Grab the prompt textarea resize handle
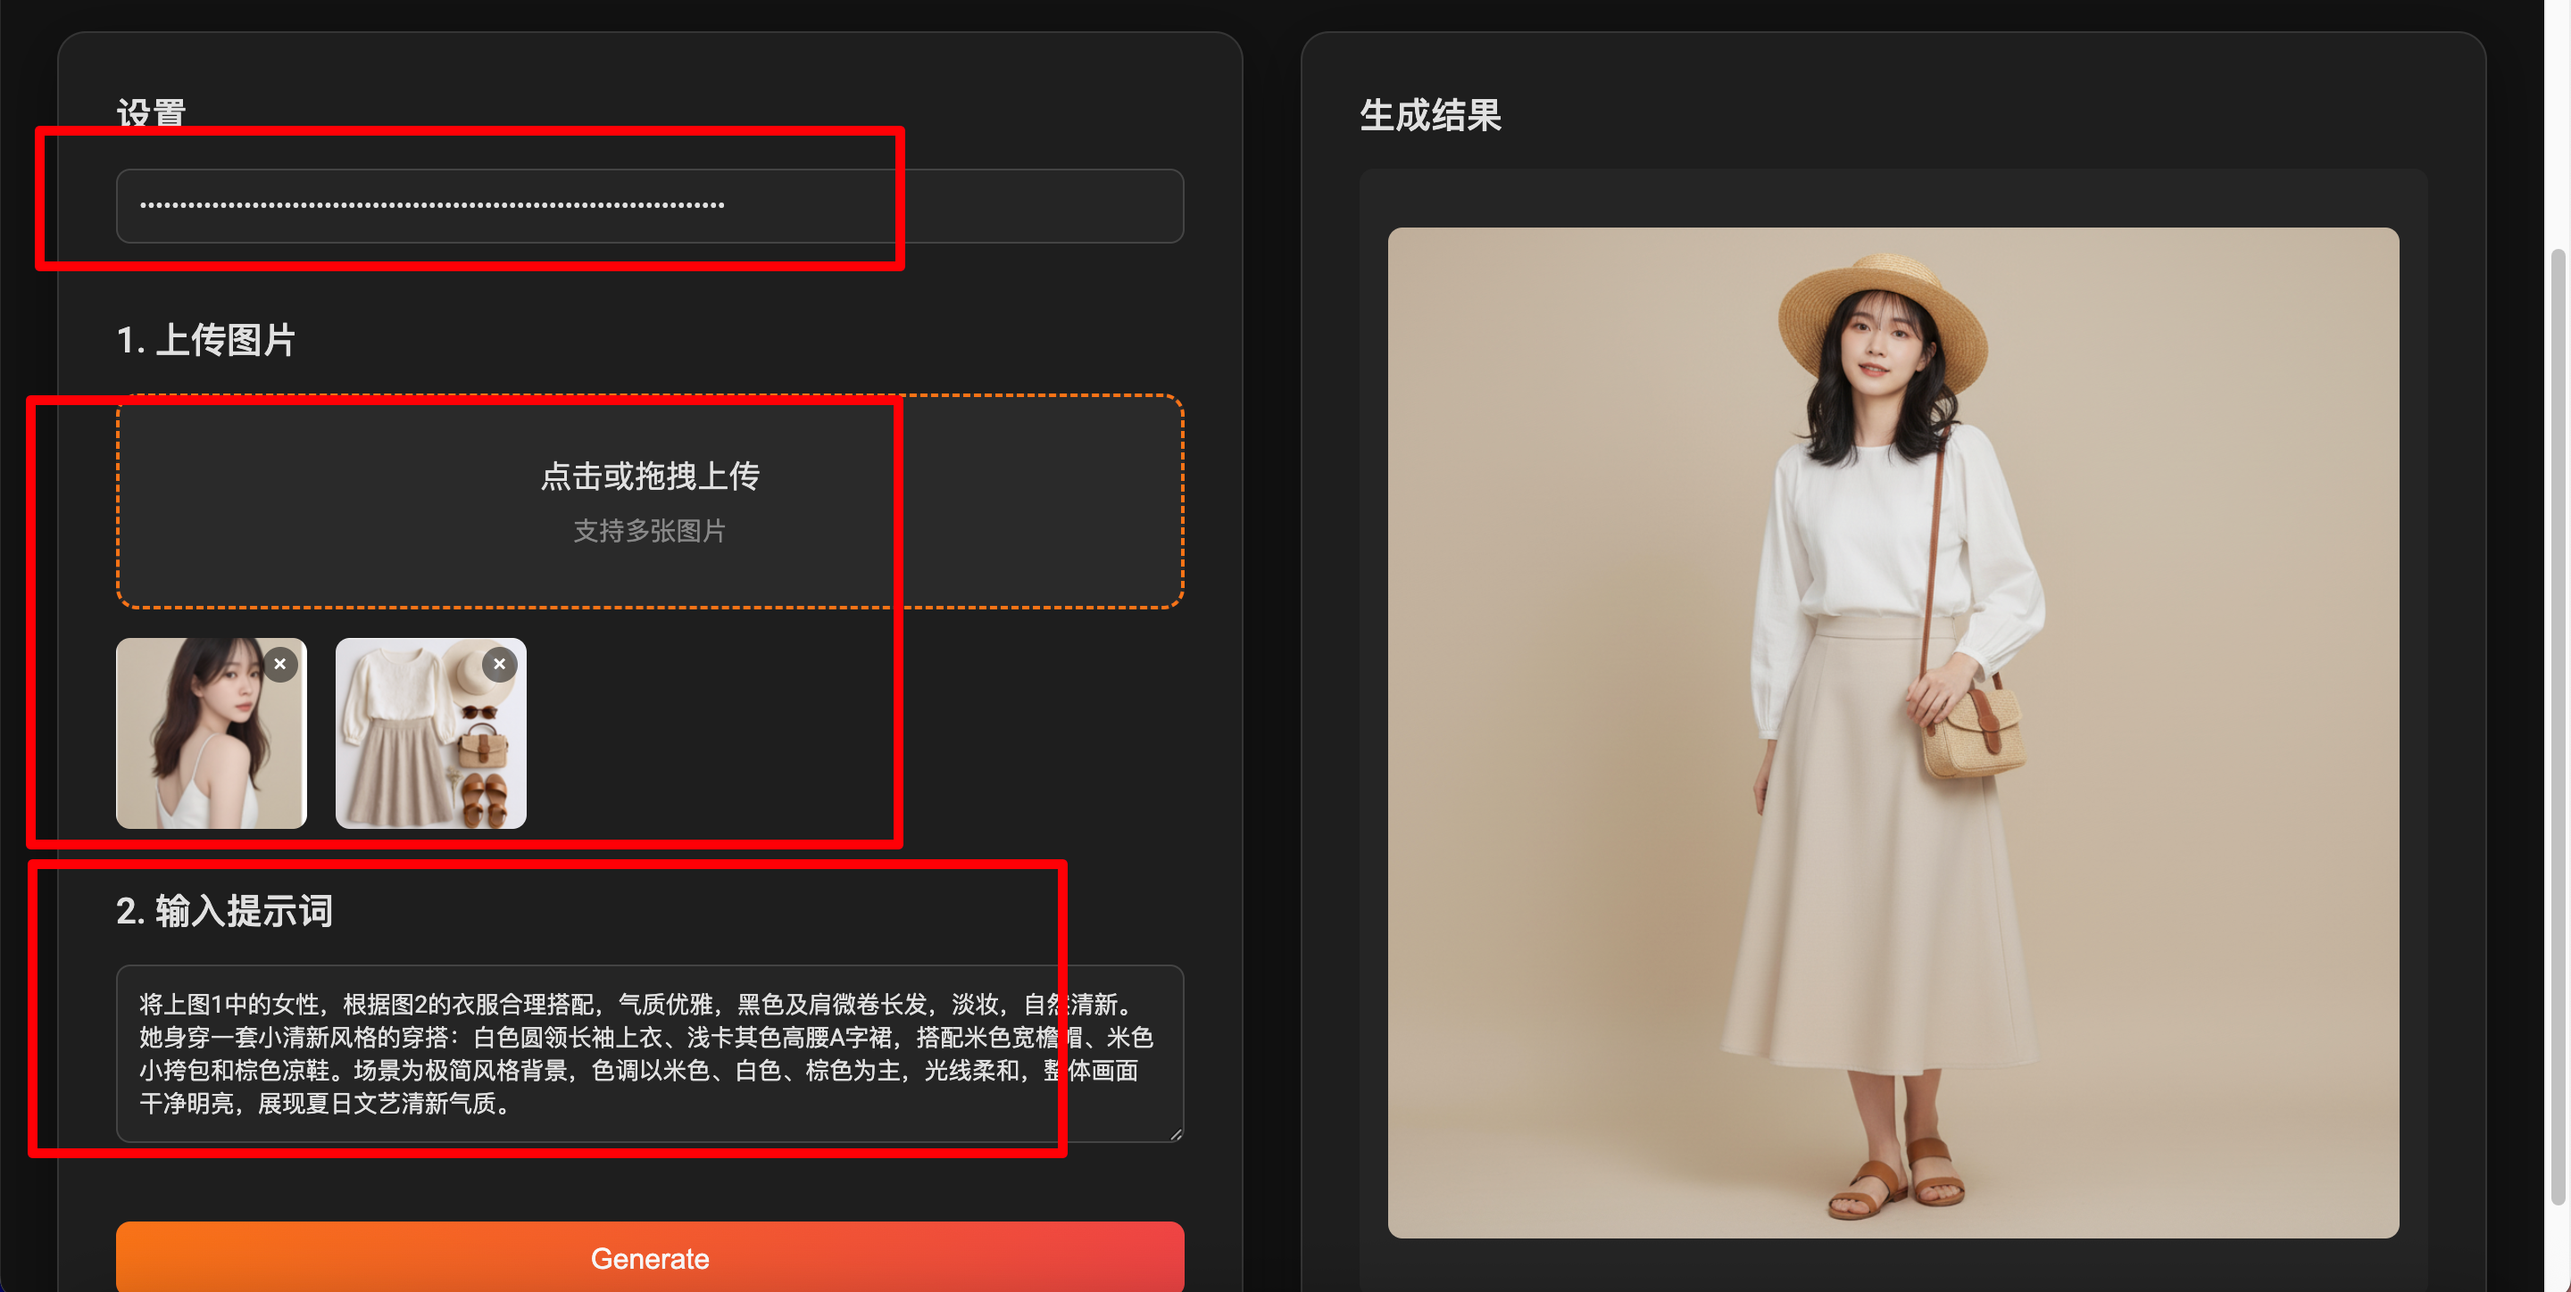The width and height of the screenshot is (2571, 1292). click(1177, 1134)
